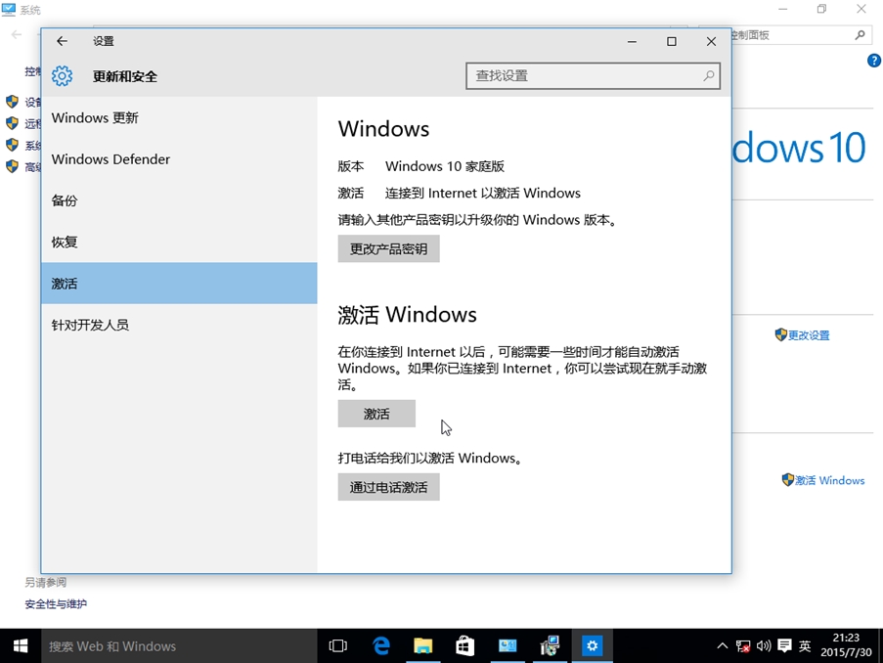The image size is (883, 663).
Task: Focus the 查找设置 search field
Action: pyautogui.click(x=593, y=76)
